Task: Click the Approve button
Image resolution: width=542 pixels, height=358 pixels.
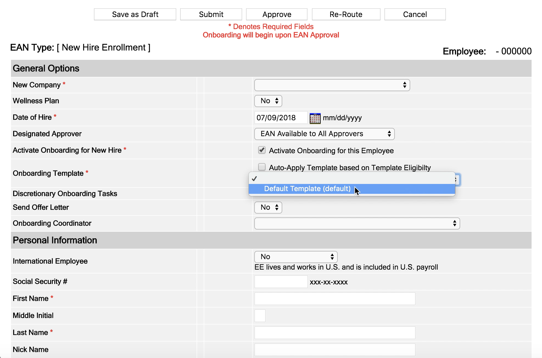Action: pos(276,14)
